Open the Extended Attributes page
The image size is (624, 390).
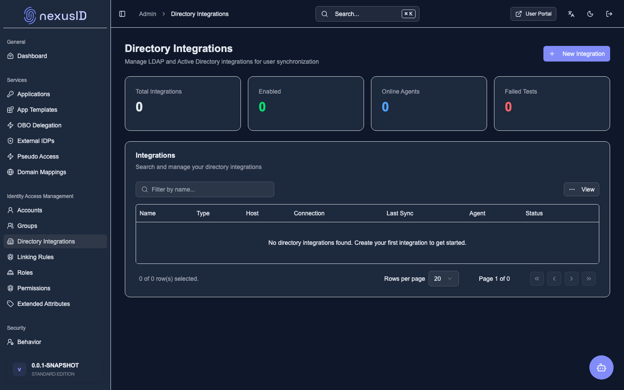click(55, 304)
